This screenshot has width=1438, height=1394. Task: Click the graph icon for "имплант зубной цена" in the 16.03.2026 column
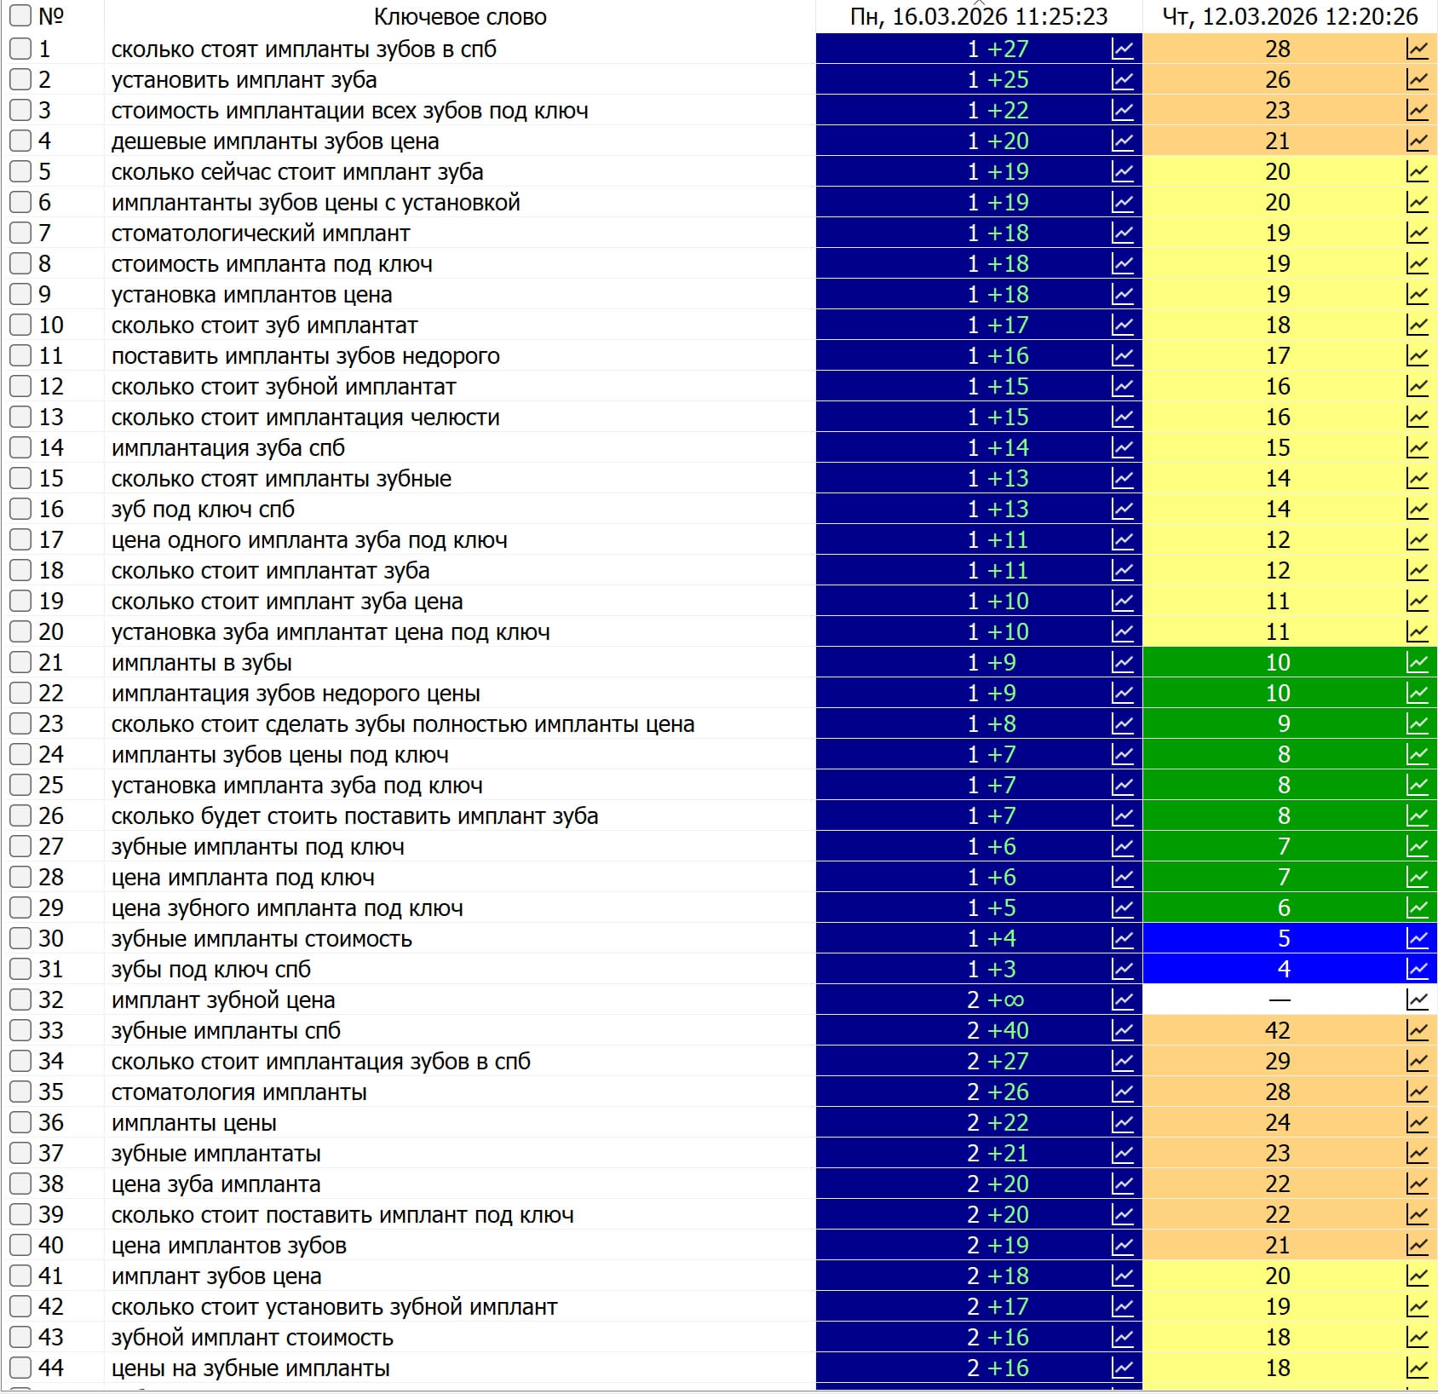coord(1123,1000)
